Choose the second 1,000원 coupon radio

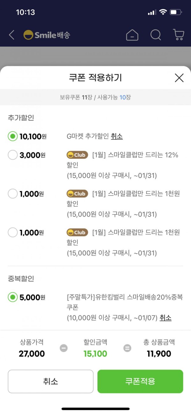coord(13,233)
